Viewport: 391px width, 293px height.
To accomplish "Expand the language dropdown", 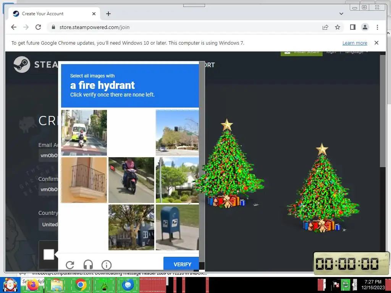I will click(x=356, y=52).
